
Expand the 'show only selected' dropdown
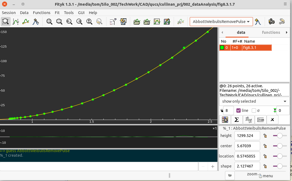[x=254, y=101]
